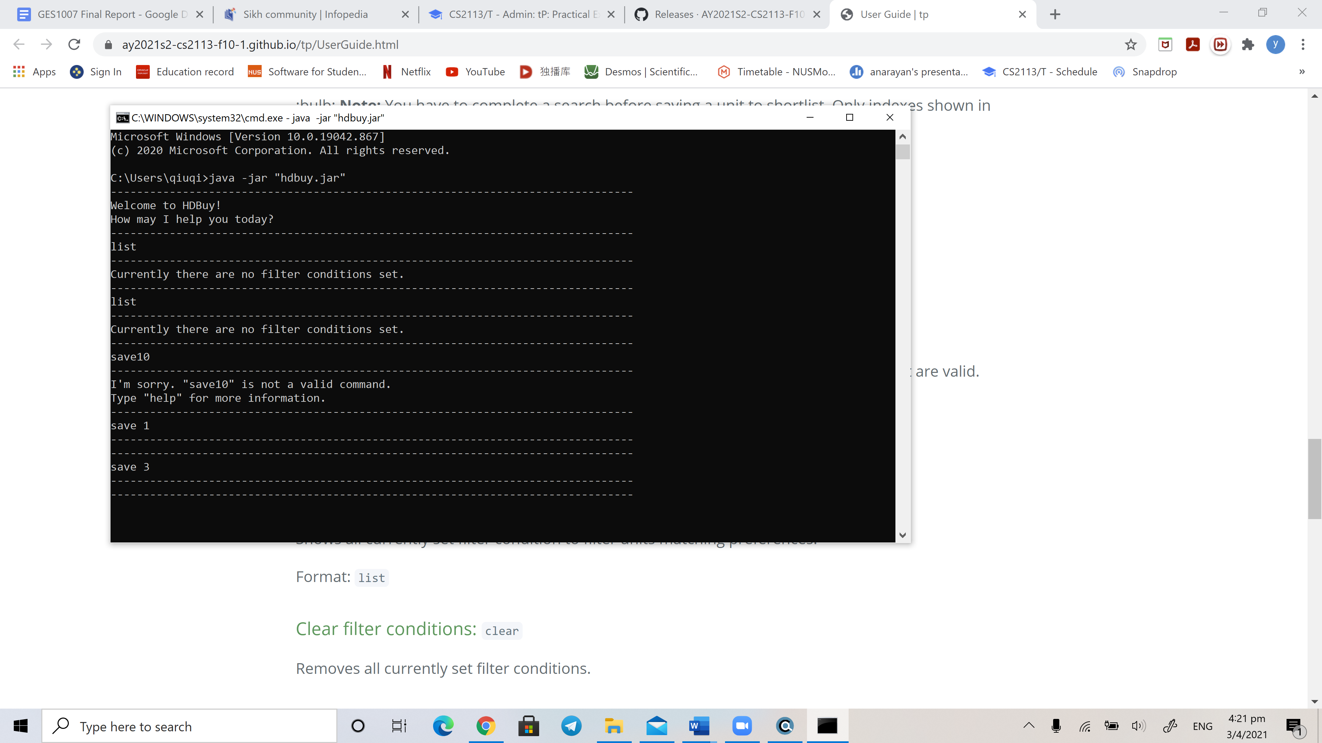1322x743 pixels.
Task: Open Chrome three-dot menu
Action: (x=1303, y=45)
